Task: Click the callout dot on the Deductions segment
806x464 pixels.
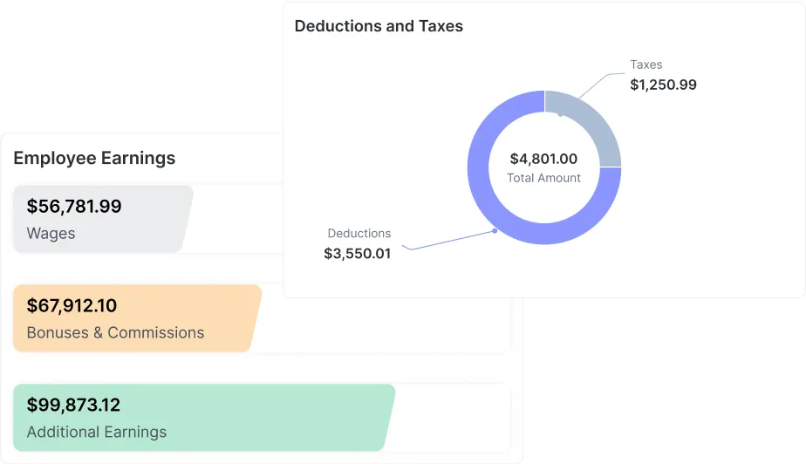Action: coord(495,230)
